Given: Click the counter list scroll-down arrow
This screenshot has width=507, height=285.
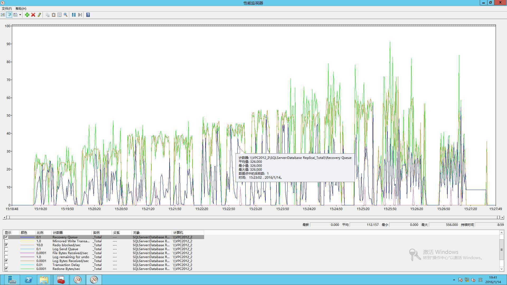Looking at the screenshot, I should 501,269.
